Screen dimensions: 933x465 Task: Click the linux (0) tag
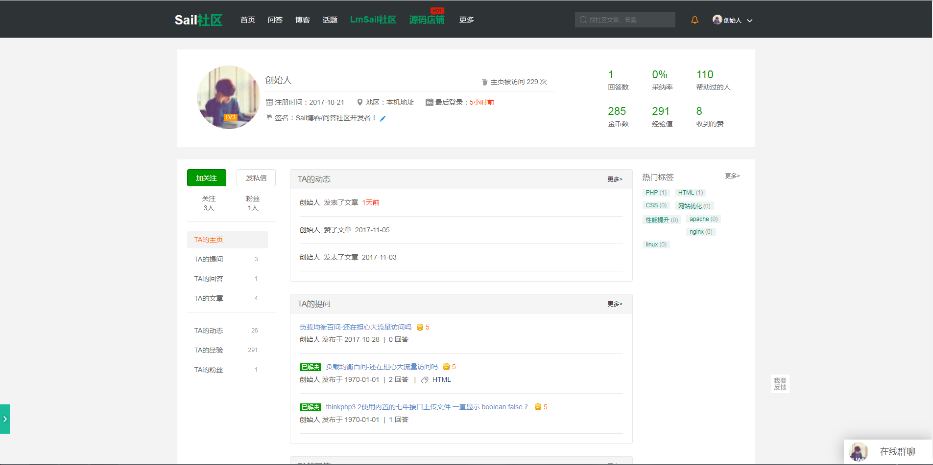pos(656,244)
